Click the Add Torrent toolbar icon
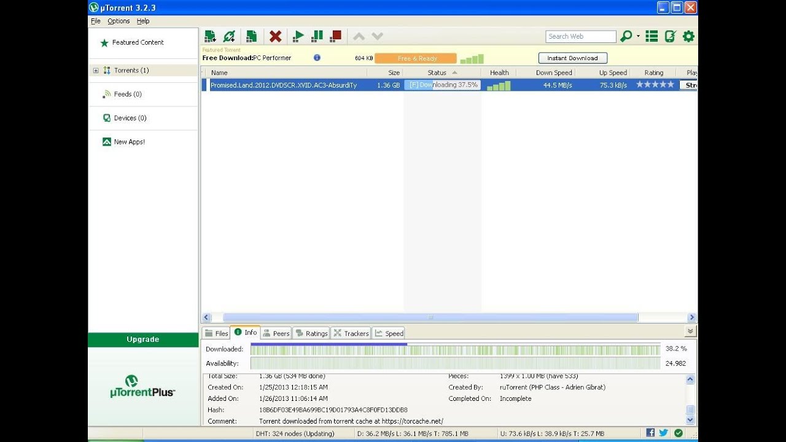786x442 pixels. click(x=210, y=36)
